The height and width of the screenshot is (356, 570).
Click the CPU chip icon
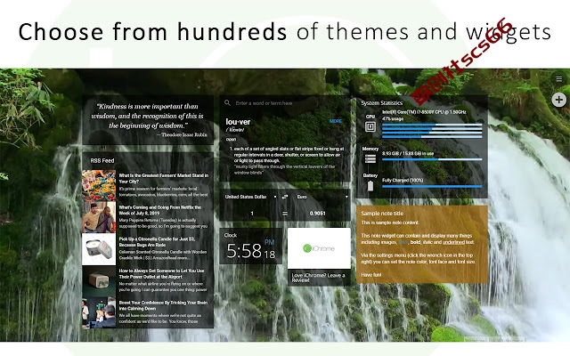point(370,126)
